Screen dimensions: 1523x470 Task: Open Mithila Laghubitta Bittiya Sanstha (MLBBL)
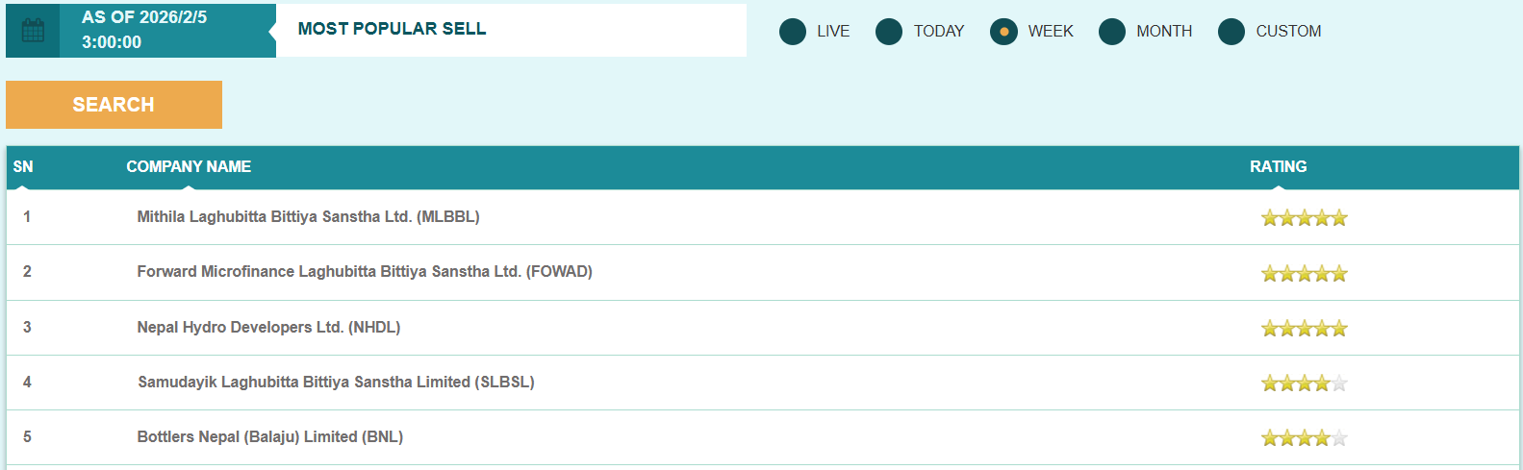point(308,217)
